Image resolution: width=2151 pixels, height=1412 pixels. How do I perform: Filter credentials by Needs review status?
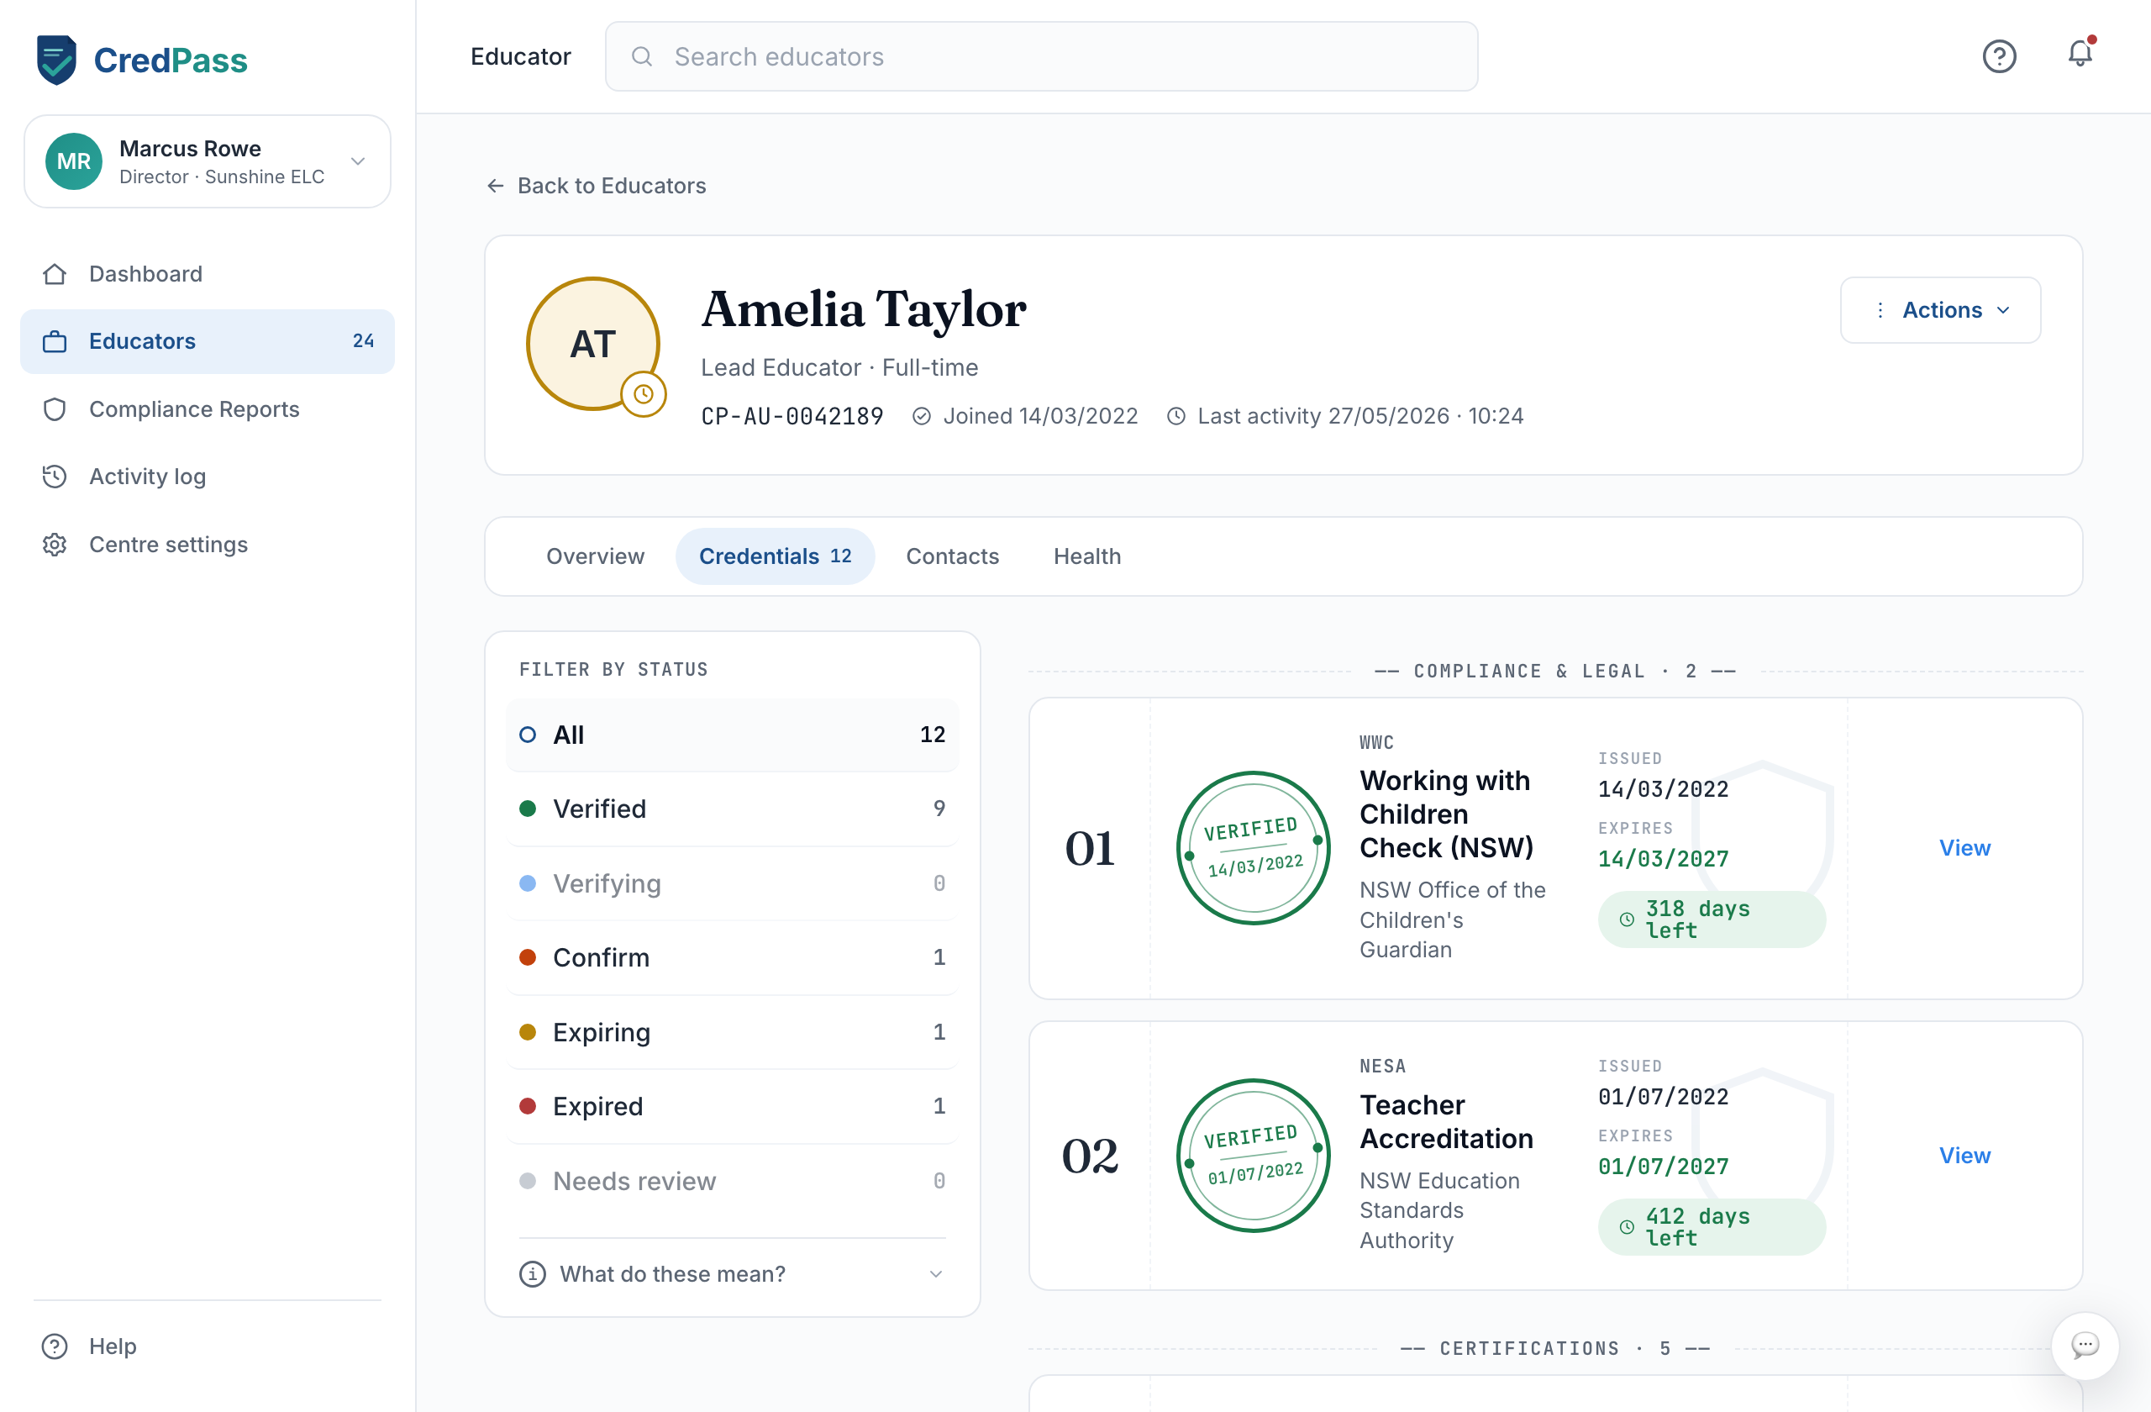[733, 1181]
